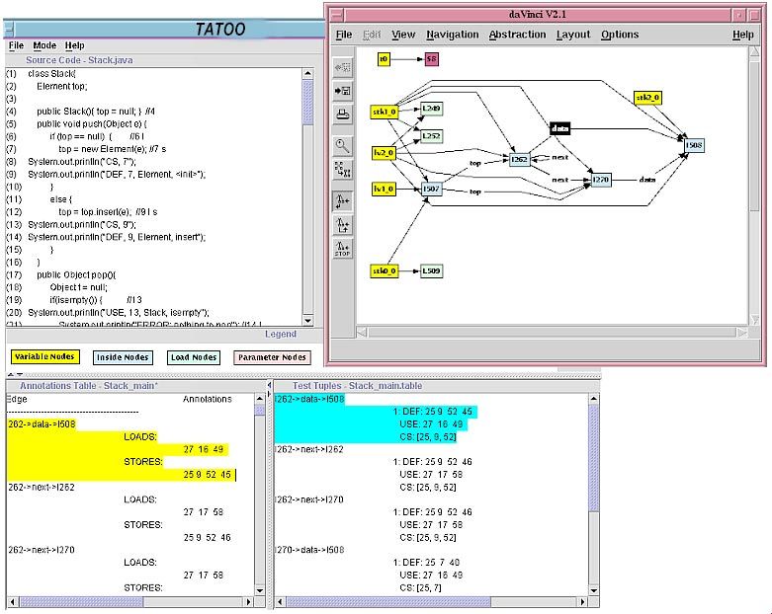Click the save graph icon in daVinci toolbar
Viewport: 772px width, 614px height.
[x=343, y=91]
